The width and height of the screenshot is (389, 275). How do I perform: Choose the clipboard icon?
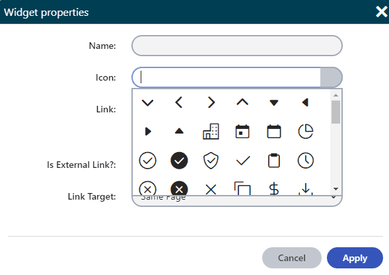(274, 161)
